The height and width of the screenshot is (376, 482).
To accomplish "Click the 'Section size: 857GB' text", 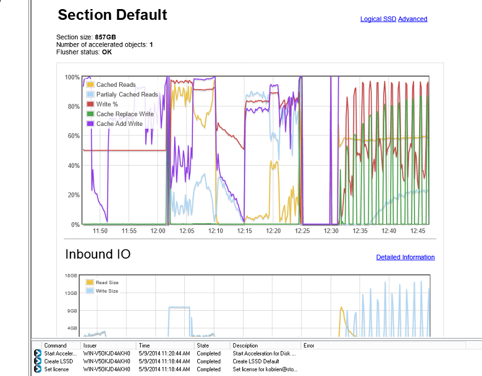I will click(86, 37).
